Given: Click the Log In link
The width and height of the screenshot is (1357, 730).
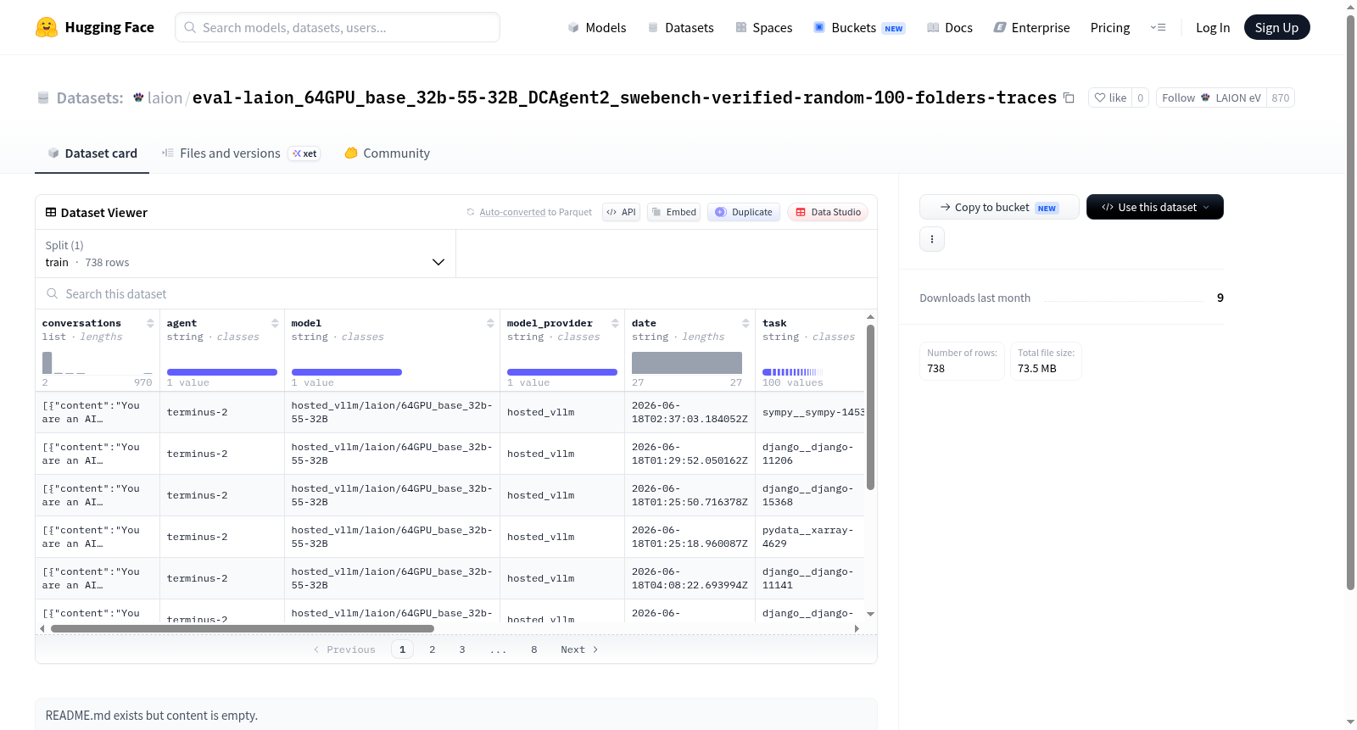Looking at the screenshot, I should [x=1213, y=28].
